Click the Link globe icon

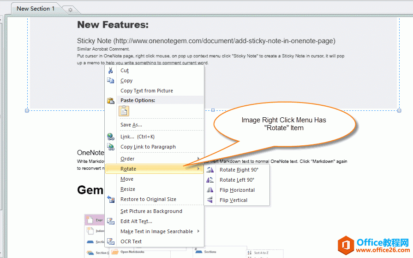[x=111, y=137]
